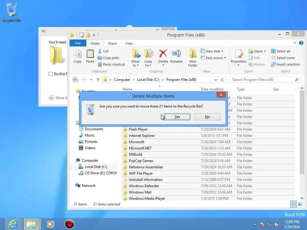This screenshot has height=230, width=307.
Task: Open the Easy access dropdown
Action: click(213, 58)
